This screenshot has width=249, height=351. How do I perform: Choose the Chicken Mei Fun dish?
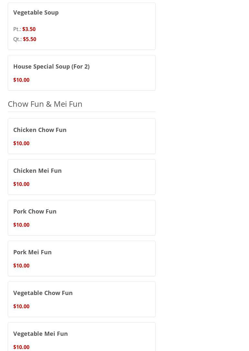pyautogui.click(x=38, y=170)
